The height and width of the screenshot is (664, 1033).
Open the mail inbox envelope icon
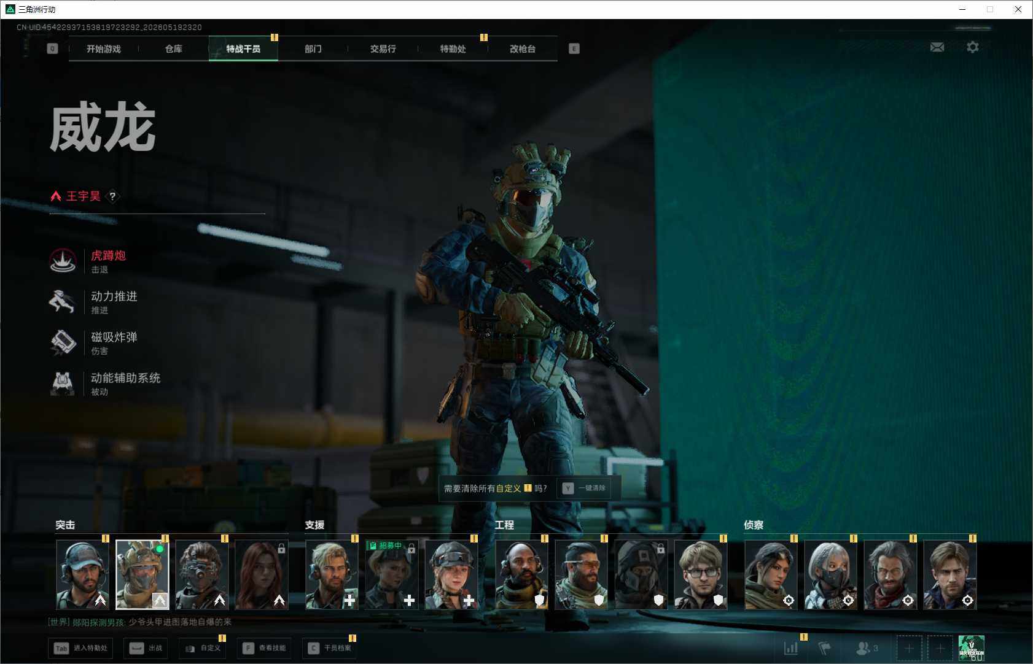point(937,47)
